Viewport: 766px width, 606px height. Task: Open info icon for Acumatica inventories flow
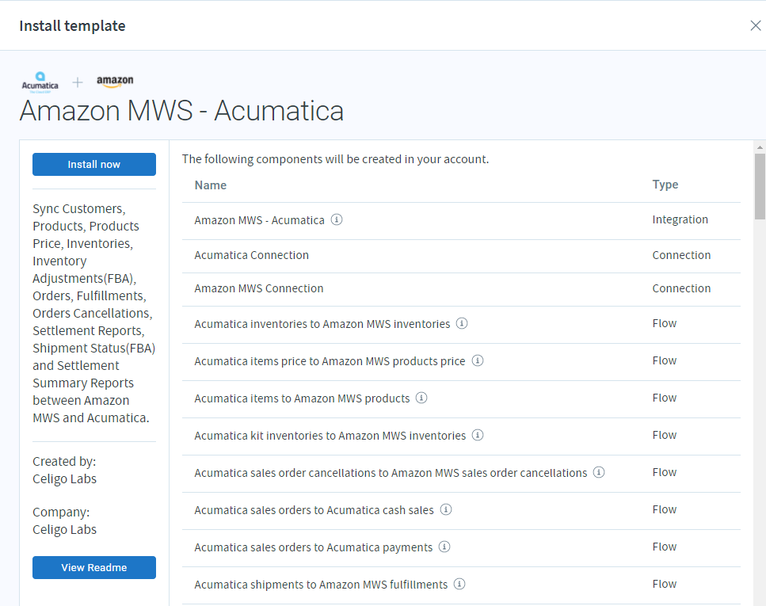(462, 323)
